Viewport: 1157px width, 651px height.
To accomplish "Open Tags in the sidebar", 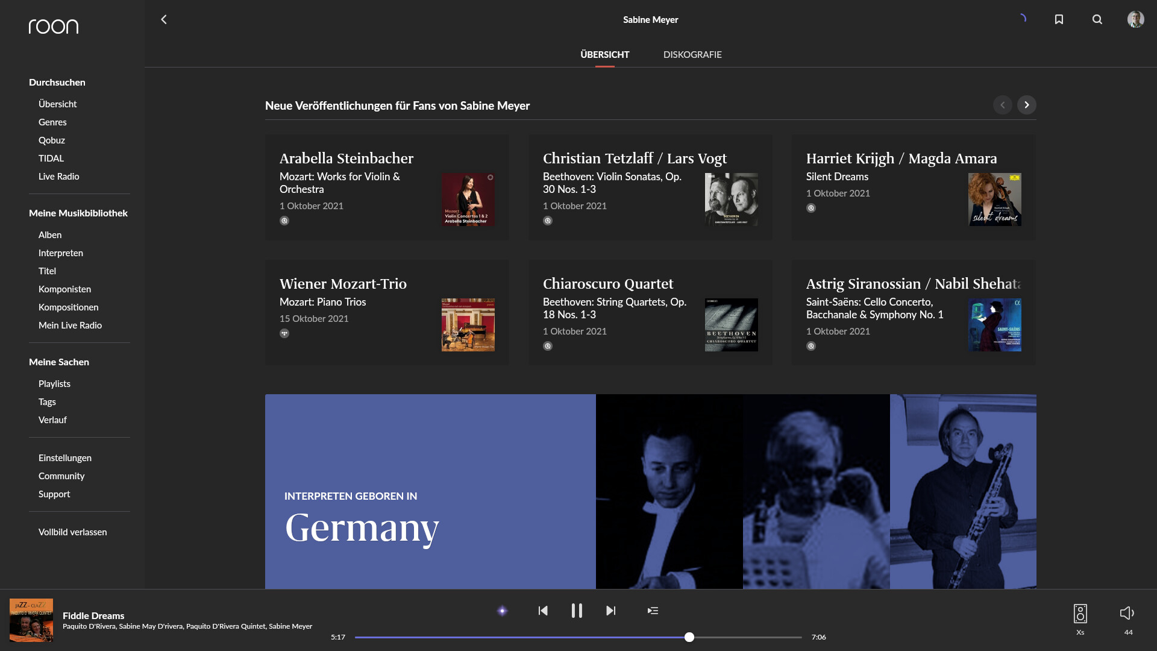I will (47, 401).
